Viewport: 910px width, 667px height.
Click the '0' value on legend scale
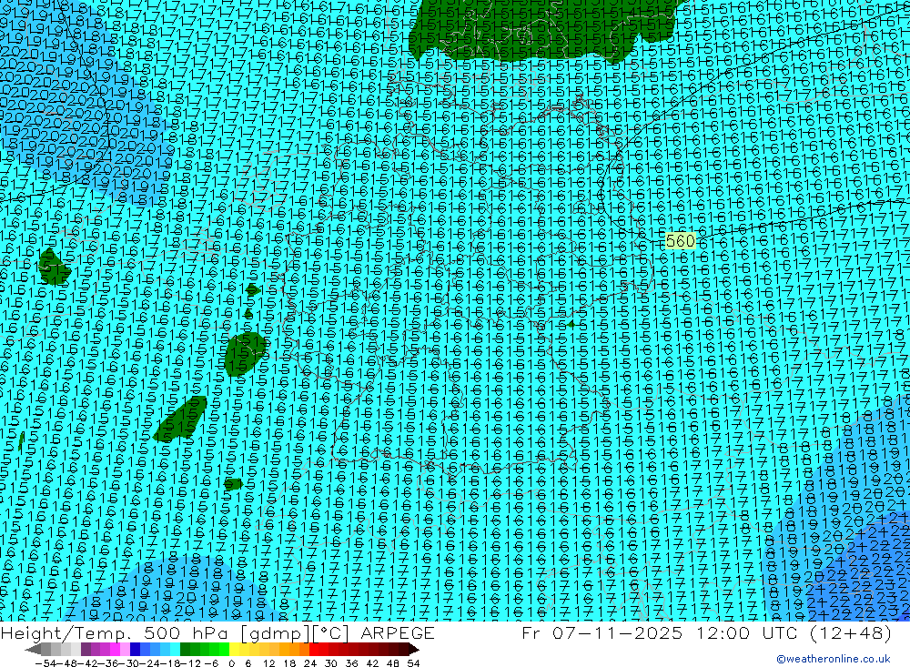(231, 663)
